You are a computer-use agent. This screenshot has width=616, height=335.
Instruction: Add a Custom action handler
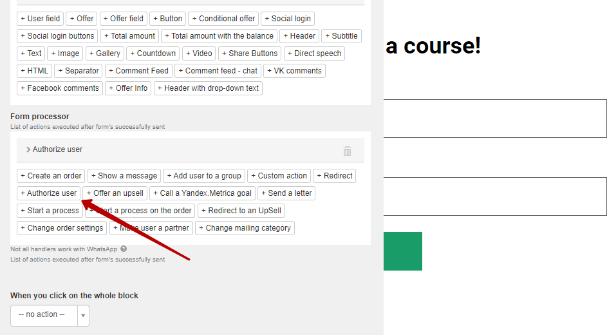(x=279, y=176)
